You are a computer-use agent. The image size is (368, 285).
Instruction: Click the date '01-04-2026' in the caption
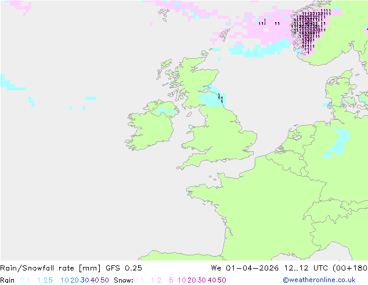coord(252,268)
